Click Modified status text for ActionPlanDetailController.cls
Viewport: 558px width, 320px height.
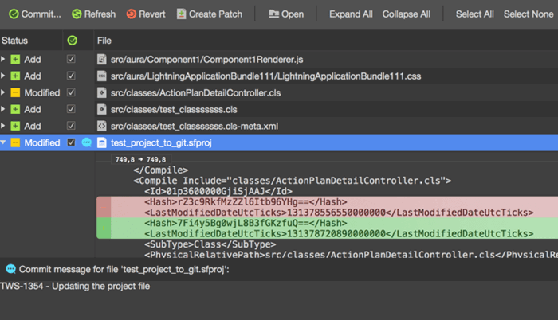tap(42, 93)
